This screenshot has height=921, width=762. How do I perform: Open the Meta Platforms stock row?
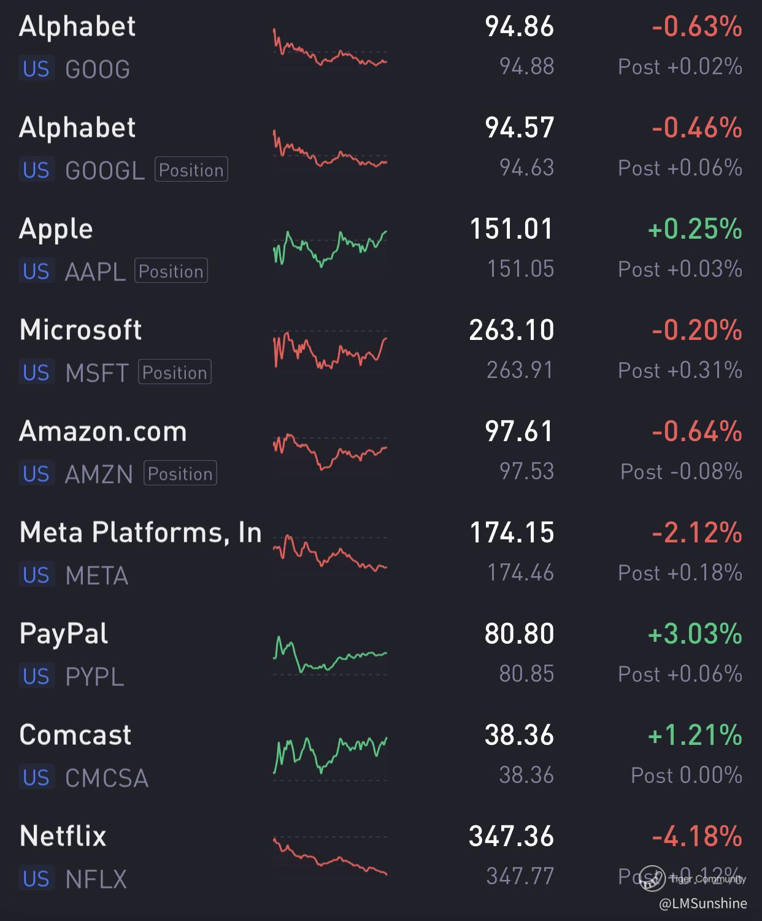pos(381,552)
